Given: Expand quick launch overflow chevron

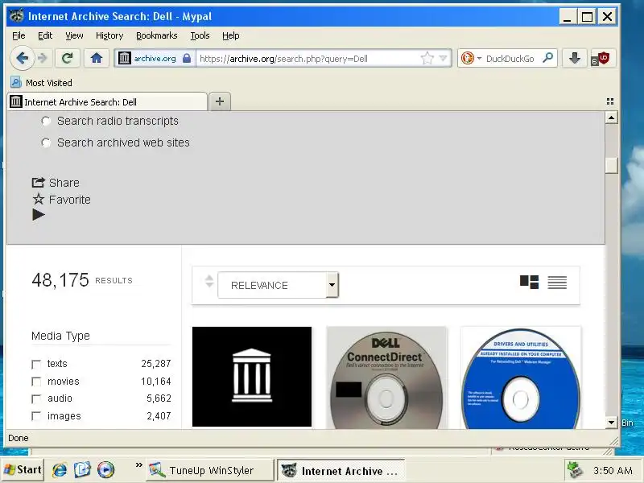Looking at the screenshot, I should point(139,465).
